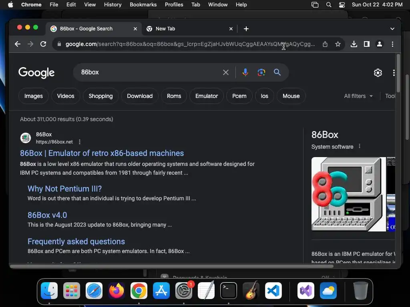Toggle the Chrome side panel icon
The width and height of the screenshot is (410, 307).
[367, 44]
